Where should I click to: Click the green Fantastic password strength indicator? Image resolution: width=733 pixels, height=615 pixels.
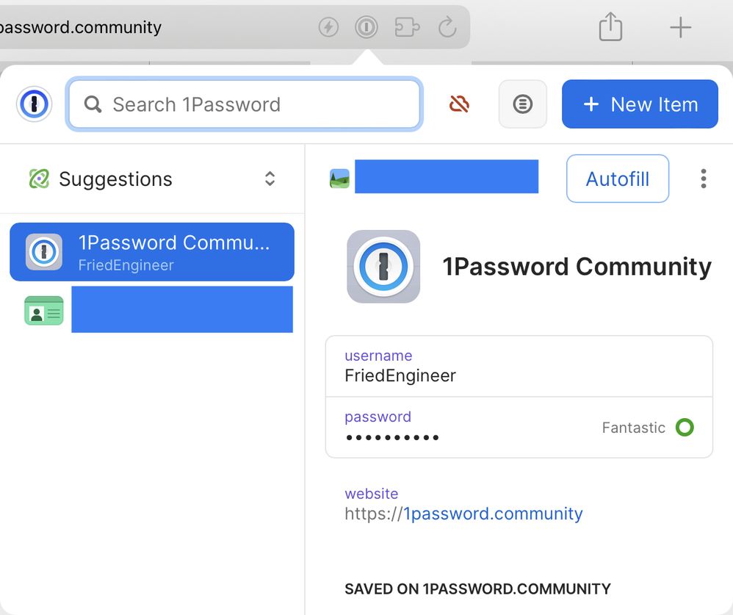(x=685, y=428)
